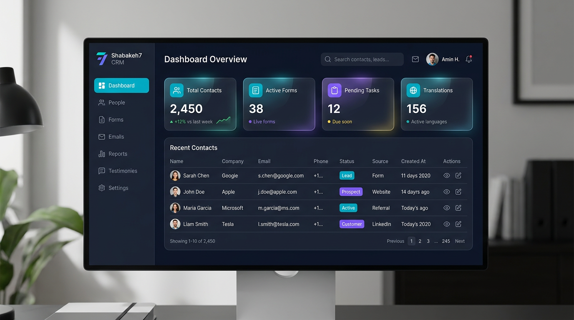Viewport: 574px width, 320px height.
Task: Open the mail icon near the profile
Action: (x=415, y=59)
